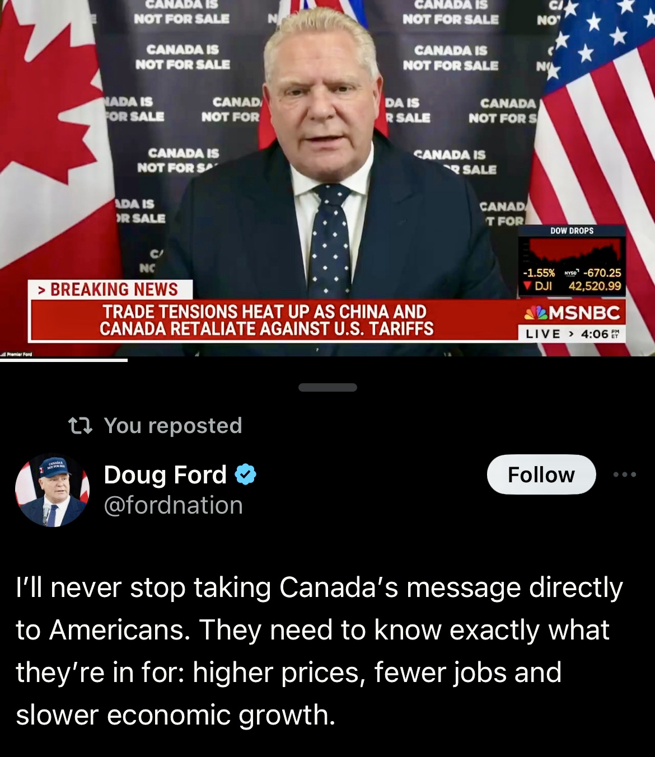Image resolution: width=655 pixels, height=757 pixels.
Task: Tap the repost arrows icon above the post
Action: click(80, 426)
